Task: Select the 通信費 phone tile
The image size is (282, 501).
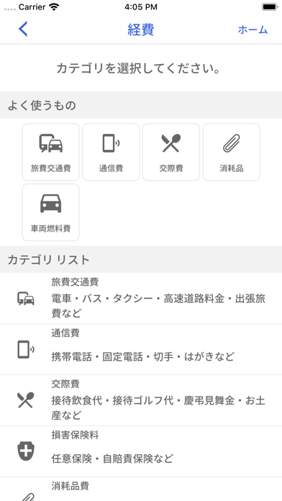Action: [111, 152]
